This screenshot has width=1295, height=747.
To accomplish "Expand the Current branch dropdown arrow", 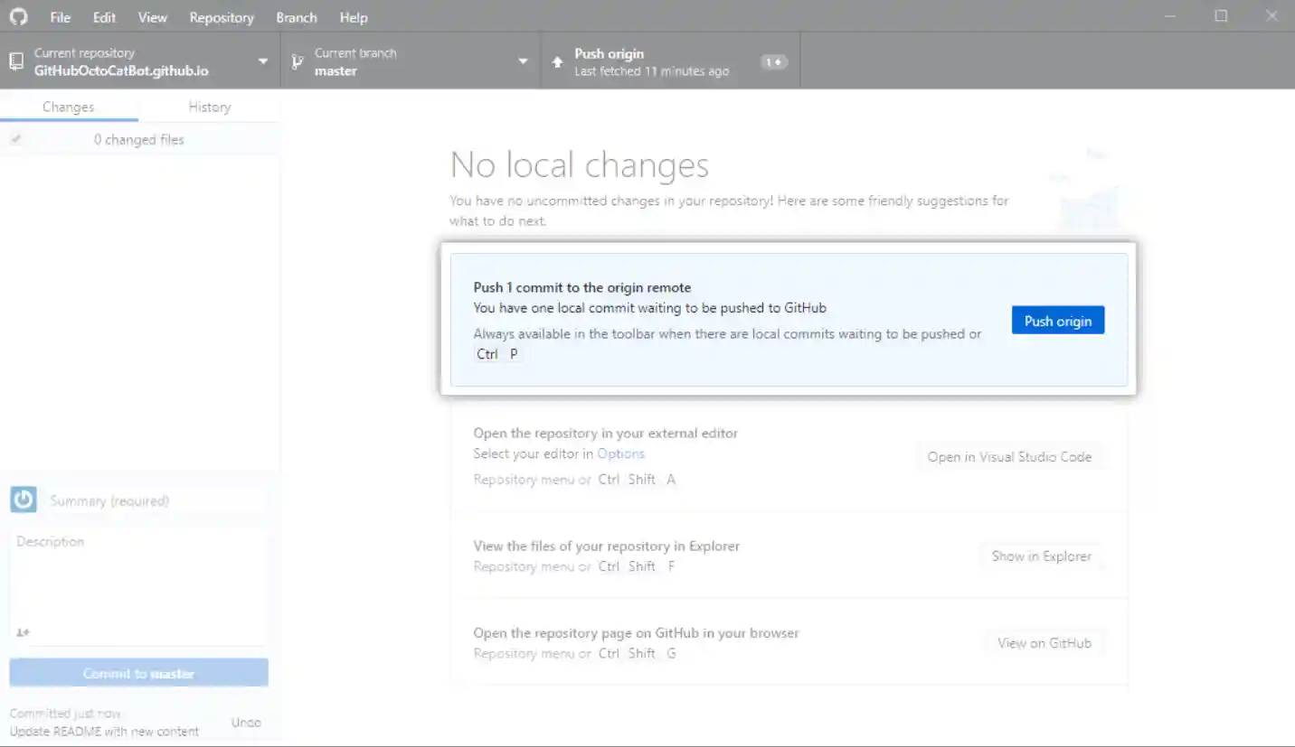I will coord(523,61).
